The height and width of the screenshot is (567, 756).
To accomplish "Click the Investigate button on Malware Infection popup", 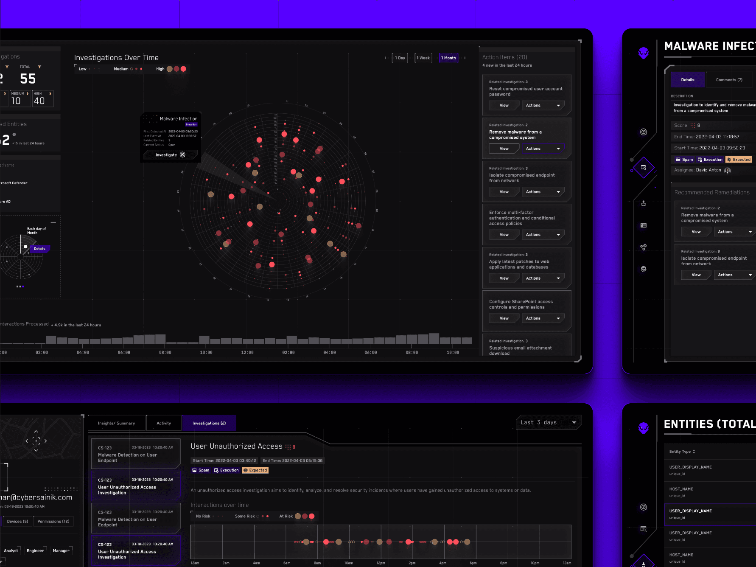I will point(170,155).
